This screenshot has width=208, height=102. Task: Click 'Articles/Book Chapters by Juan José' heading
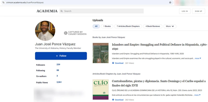pos(116,74)
